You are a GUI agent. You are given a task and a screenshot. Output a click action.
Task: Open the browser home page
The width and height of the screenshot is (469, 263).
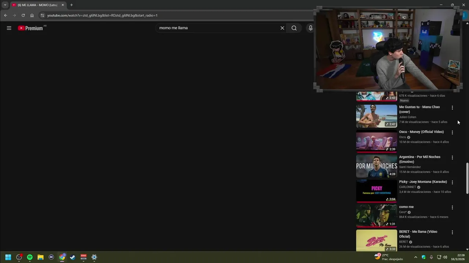32,15
